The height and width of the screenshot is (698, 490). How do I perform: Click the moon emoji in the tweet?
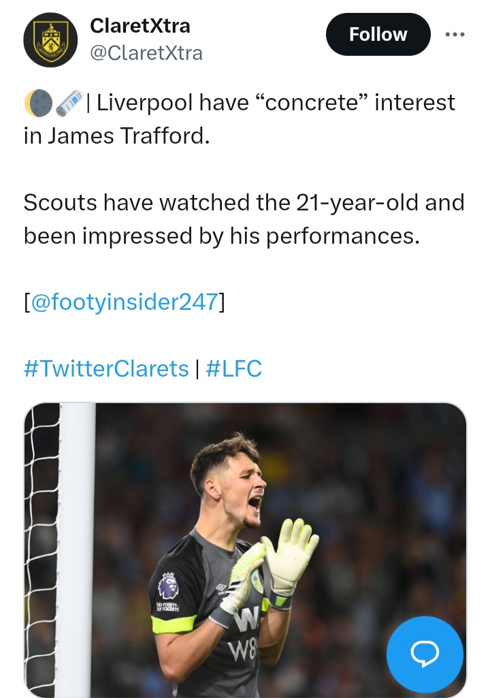[37, 104]
